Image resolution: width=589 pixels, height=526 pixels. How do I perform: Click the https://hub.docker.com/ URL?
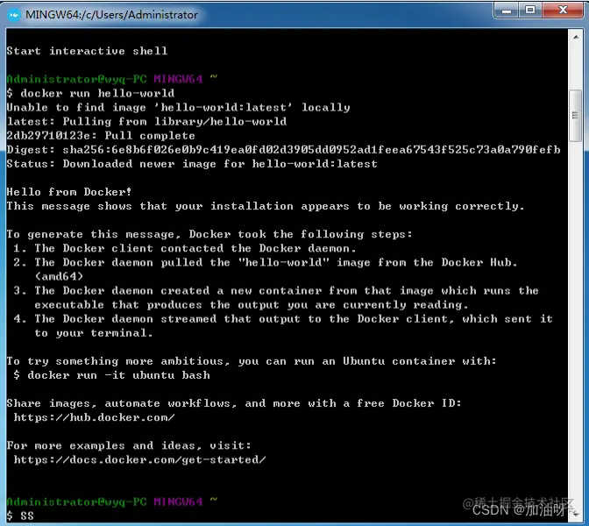click(x=94, y=417)
